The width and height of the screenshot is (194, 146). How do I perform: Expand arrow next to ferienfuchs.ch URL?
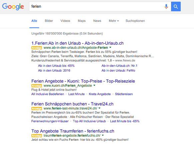point(103,135)
